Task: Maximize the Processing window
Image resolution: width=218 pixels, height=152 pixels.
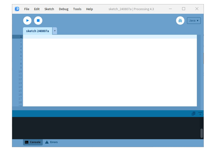Action: 183,9
